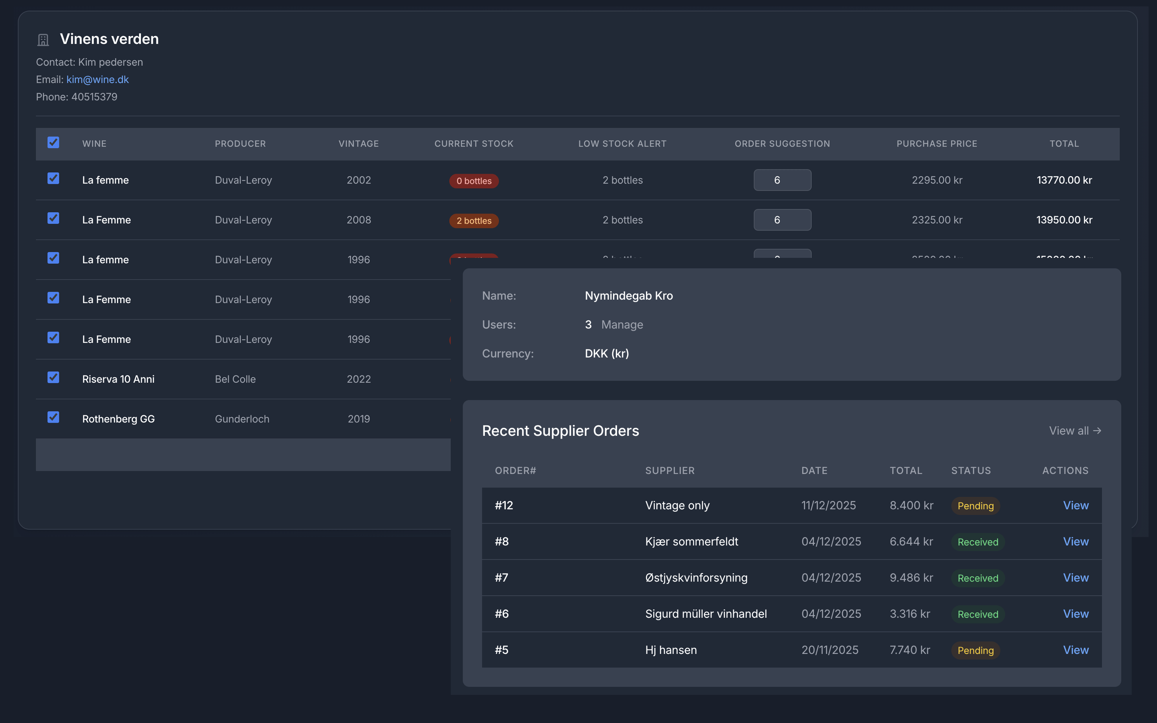Open the kim@wine.dk email link
Screen dimensions: 1157x723
point(98,80)
